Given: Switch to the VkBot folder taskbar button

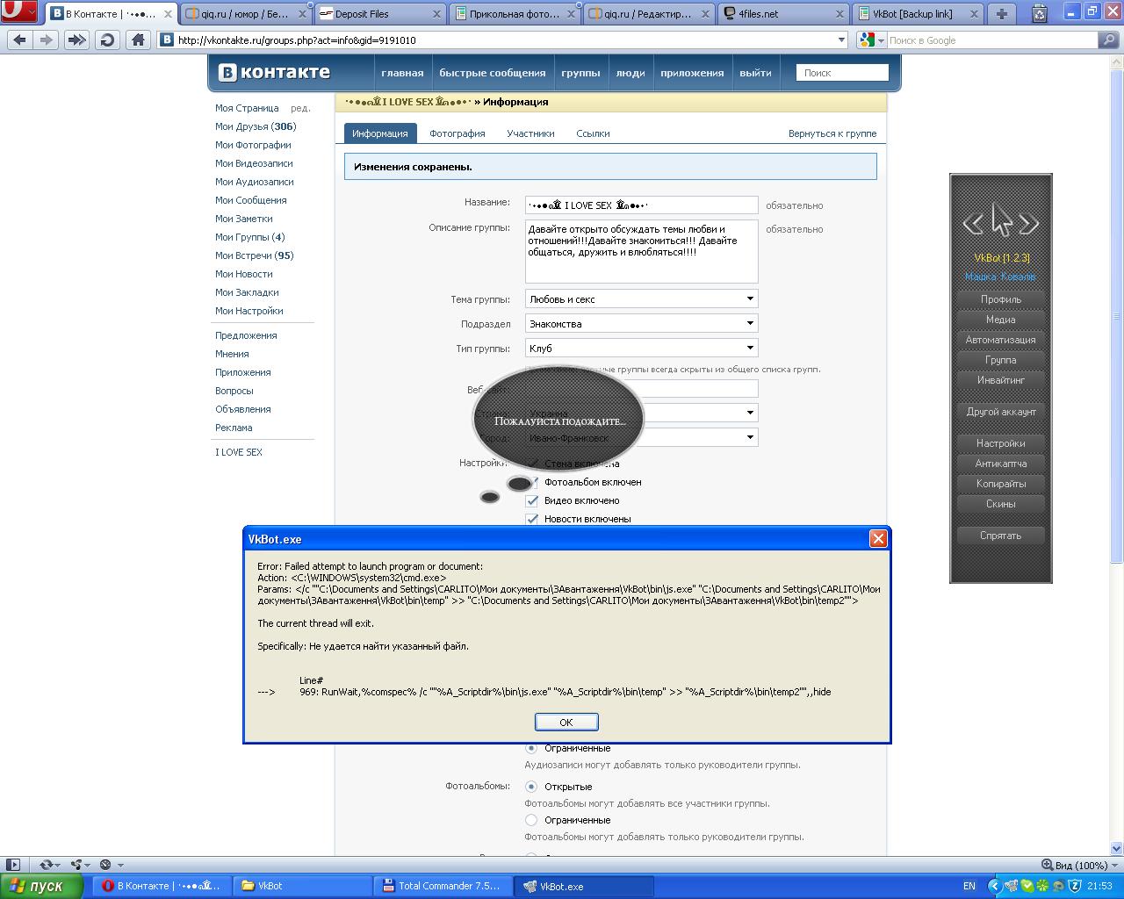Looking at the screenshot, I should tap(302, 886).
